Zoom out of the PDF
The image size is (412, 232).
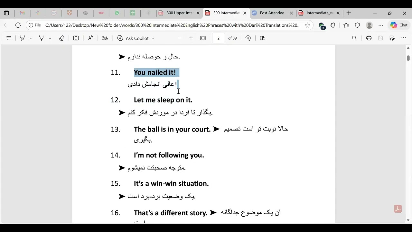pyautogui.click(x=180, y=38)
